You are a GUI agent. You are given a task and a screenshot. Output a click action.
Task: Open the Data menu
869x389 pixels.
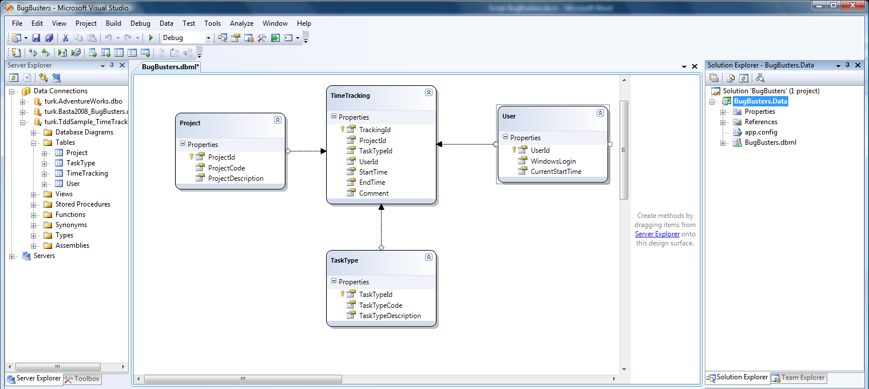coord(166,23)
